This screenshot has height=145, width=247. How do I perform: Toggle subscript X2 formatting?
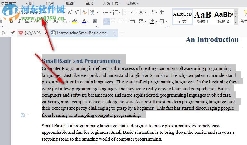click(x=56, y=21)
